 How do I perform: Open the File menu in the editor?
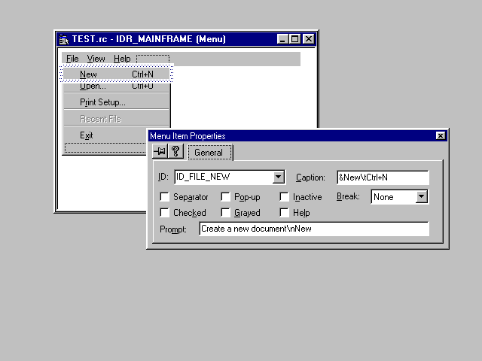tap(72, 59)
